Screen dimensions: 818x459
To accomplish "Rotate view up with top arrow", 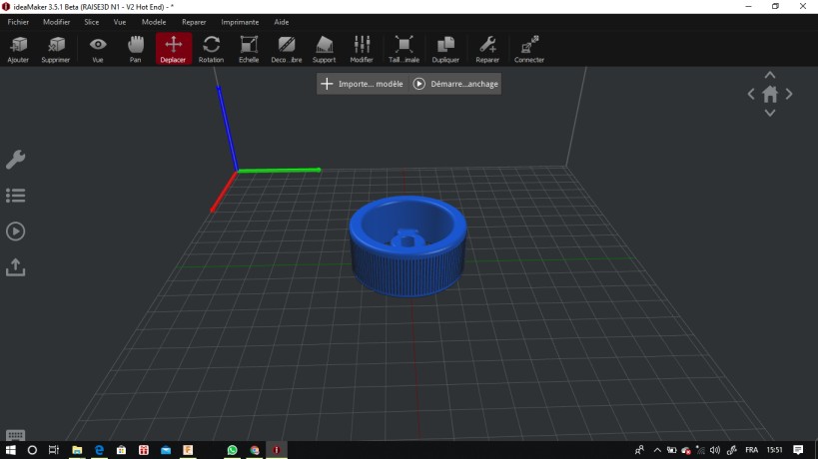I will [x=770, y=75].
